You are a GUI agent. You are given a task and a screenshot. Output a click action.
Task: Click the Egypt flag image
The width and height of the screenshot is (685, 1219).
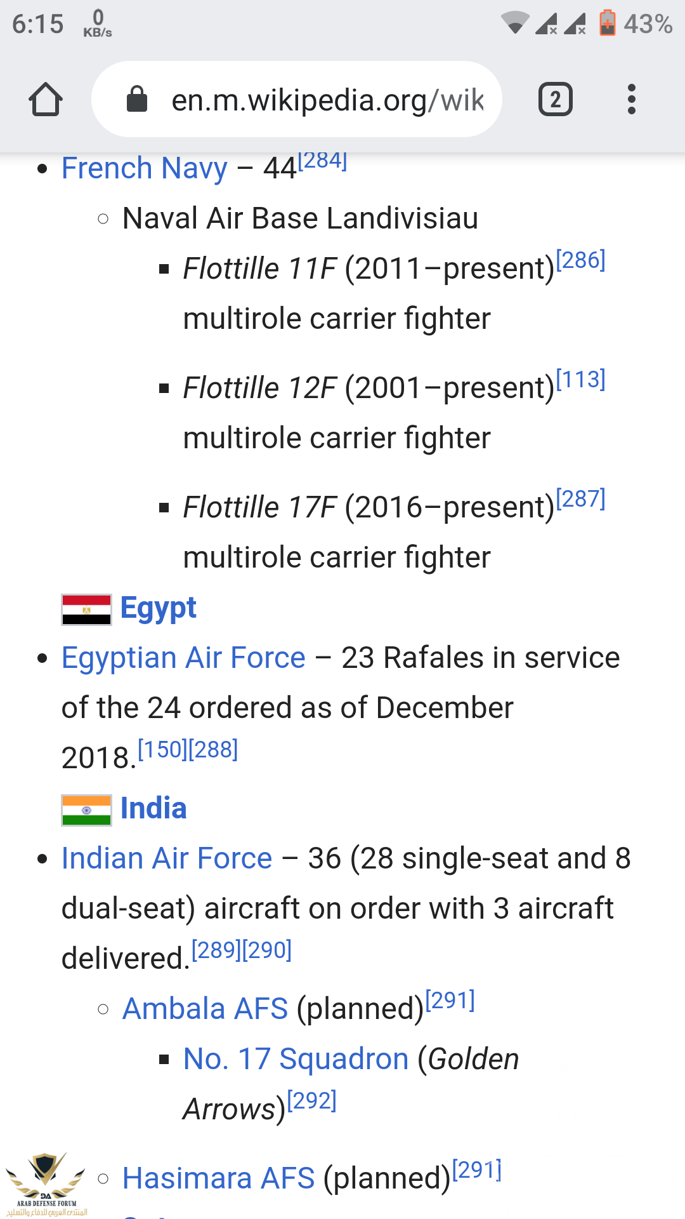(x=87, y=609)
